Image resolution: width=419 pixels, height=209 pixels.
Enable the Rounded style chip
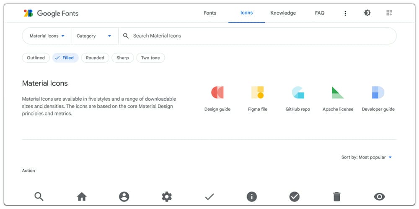pos(95,58)
